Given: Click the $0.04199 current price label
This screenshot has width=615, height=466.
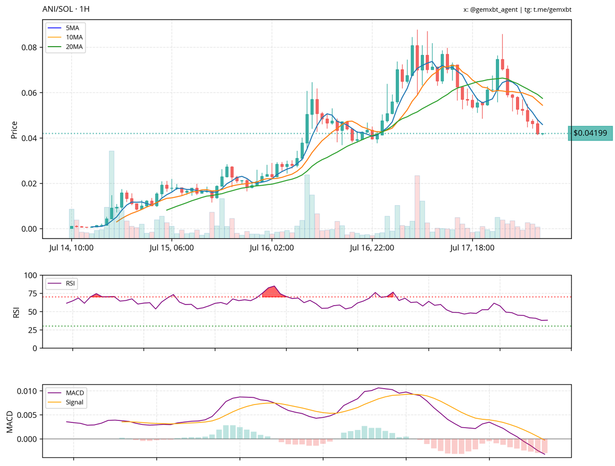Looking at the screenshot, I should [590, 133].
